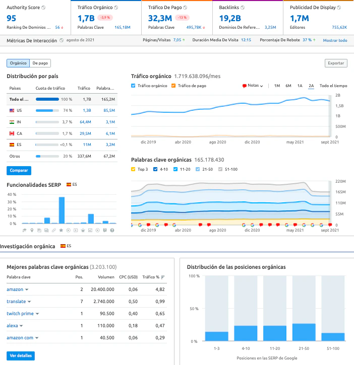The width and height of the screenshot is (354, 365).
Task: Open the Notas dropdown
Action: point(253,86)
